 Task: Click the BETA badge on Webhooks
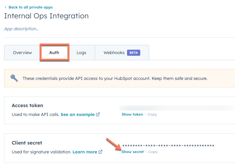(x=133, y=53)
